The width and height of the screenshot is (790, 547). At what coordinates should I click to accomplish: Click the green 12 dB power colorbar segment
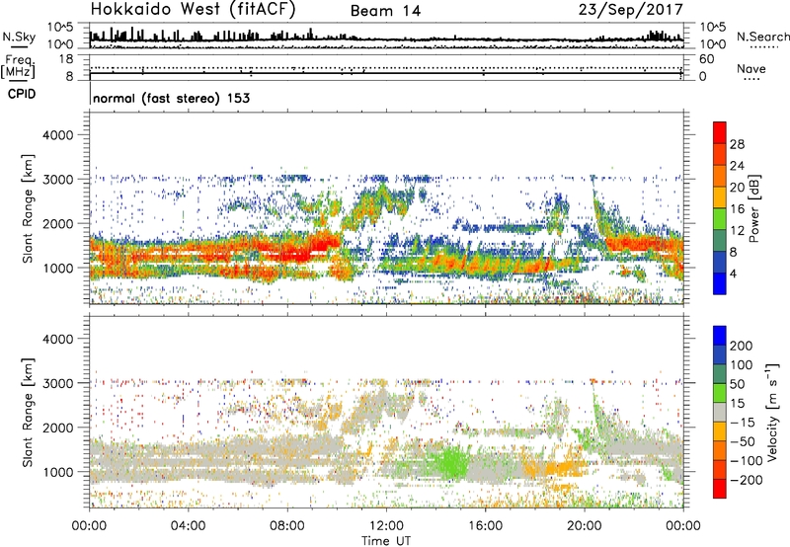coord(720,219)
